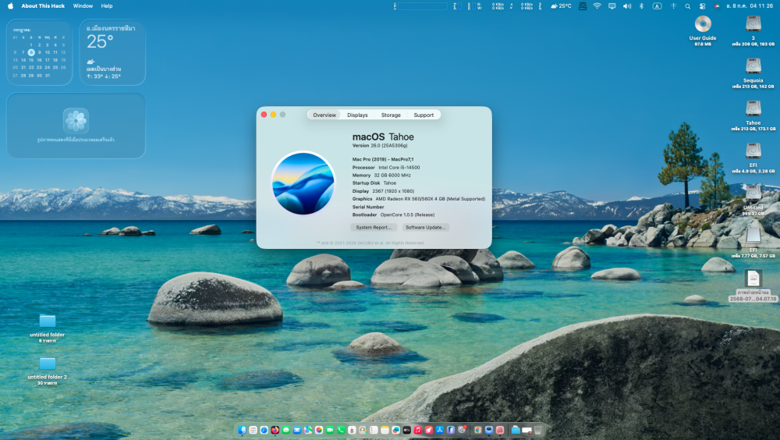The width and height of the screenshot is (780, 440).
Task: Open the Phone app in dock
Action: pos(341,430)
